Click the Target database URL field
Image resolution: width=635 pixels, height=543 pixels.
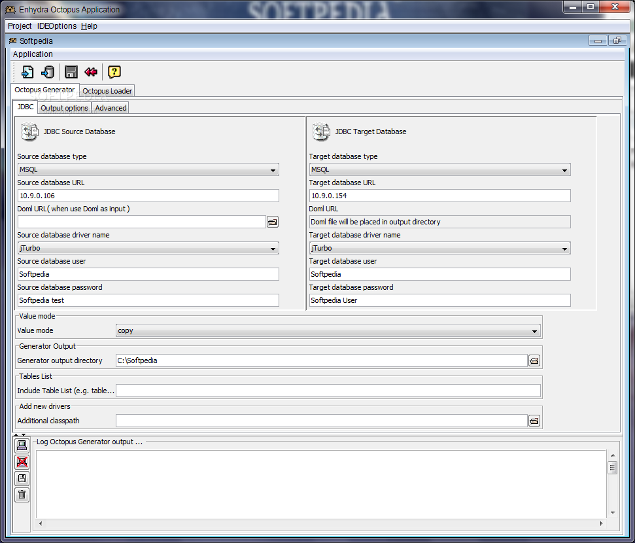(440, 196)
